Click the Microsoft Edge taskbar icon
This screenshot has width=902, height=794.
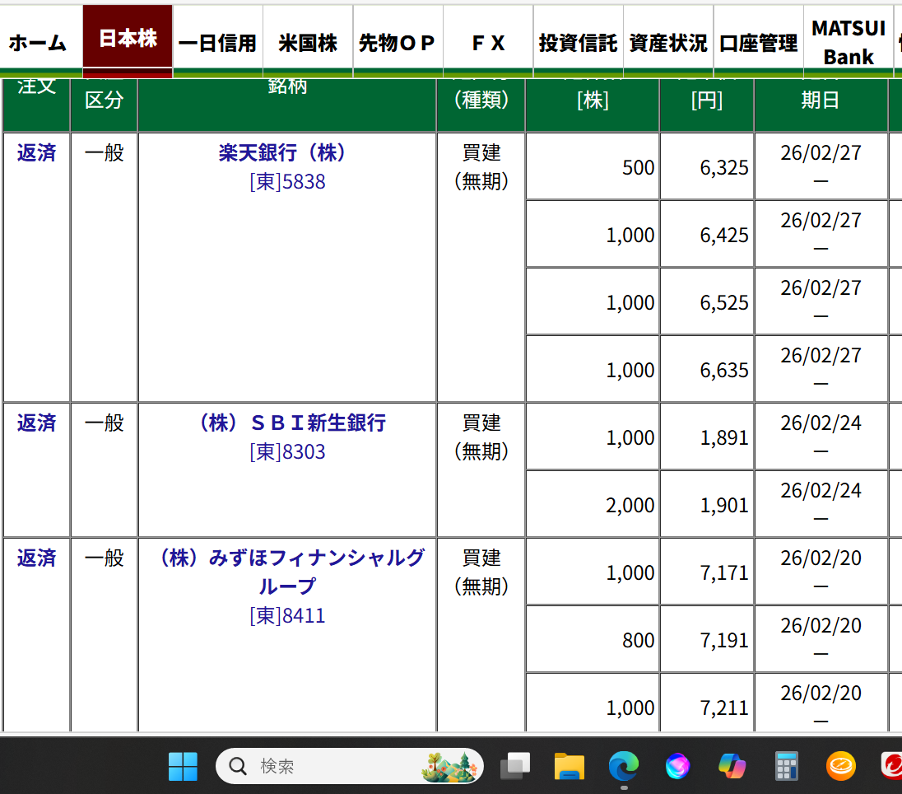coord(623,767)
